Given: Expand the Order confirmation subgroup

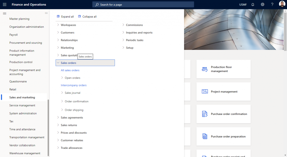Looking at the screenshot, I should click(62, 101).
